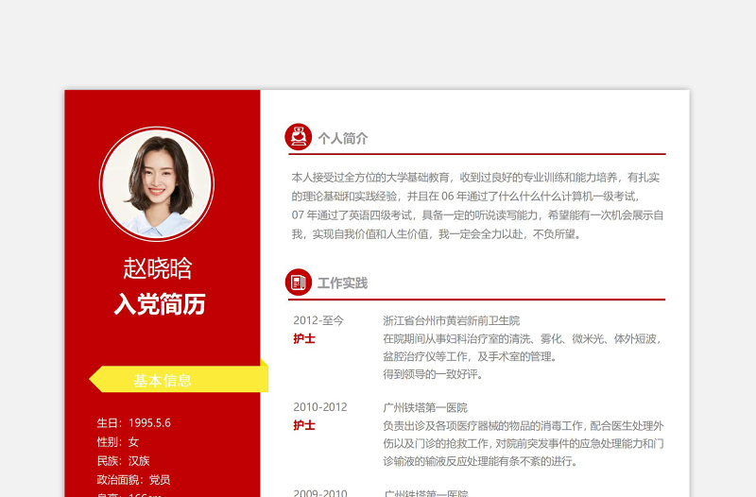Screen dimensions: 756x497
Task: Click the line starting 负责出诊及各项医疗器械
Action: 524,425
